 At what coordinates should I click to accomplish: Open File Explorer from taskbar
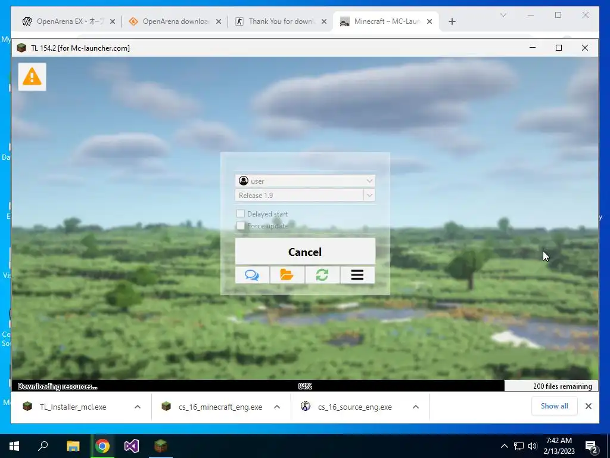point(73,446)
